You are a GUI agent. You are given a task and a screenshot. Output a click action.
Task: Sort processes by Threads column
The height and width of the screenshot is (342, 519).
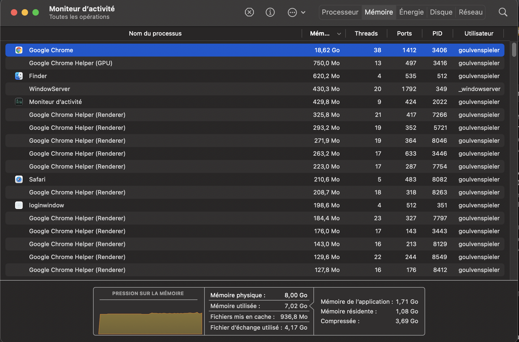tap(366, 33)
